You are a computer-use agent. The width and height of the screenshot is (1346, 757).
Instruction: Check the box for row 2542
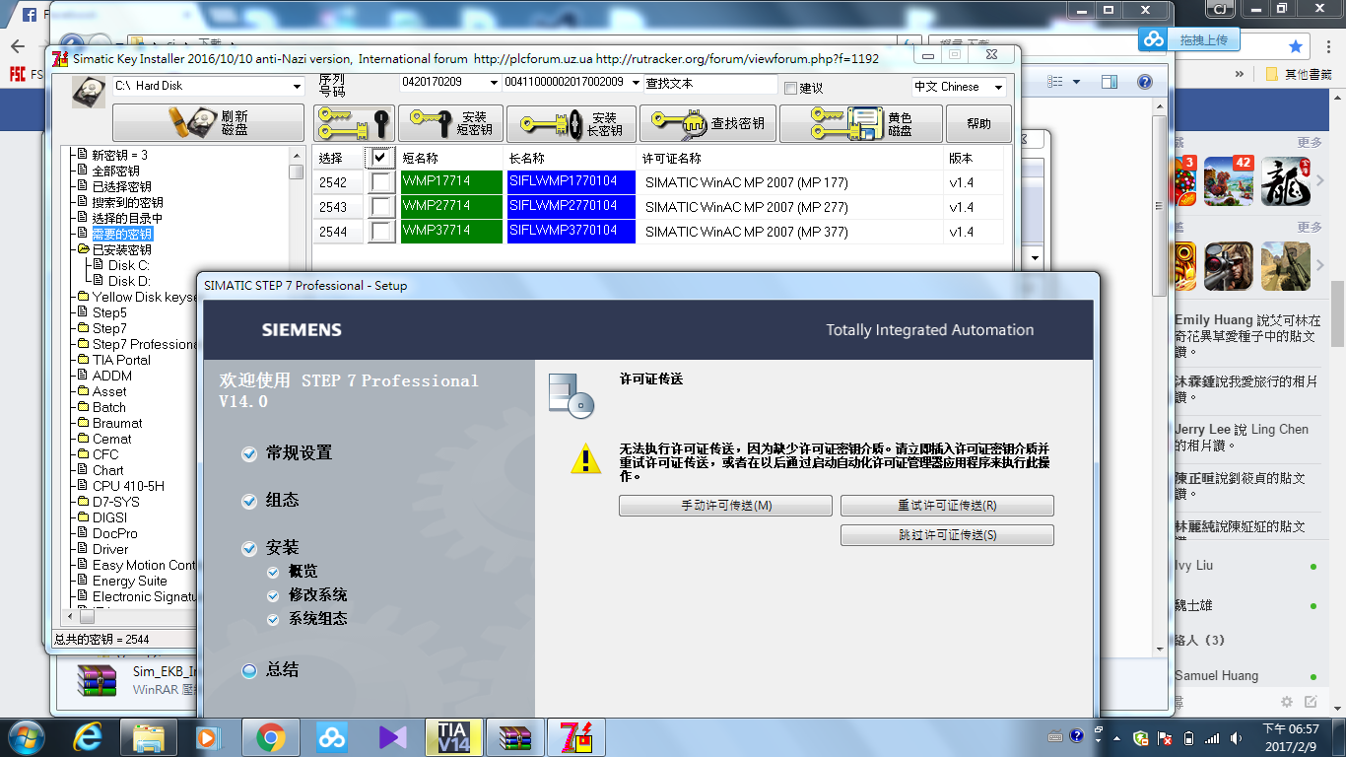(381, 182)
